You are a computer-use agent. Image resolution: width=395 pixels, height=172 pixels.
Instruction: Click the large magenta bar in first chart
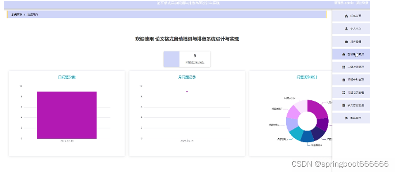click(67, 115)
